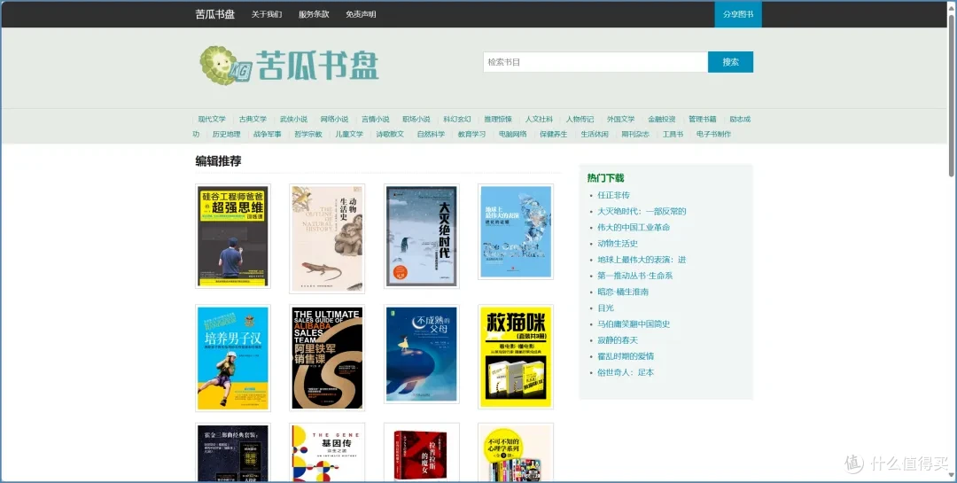Open the red 的魔女 book cover

(x=422, y=453)
